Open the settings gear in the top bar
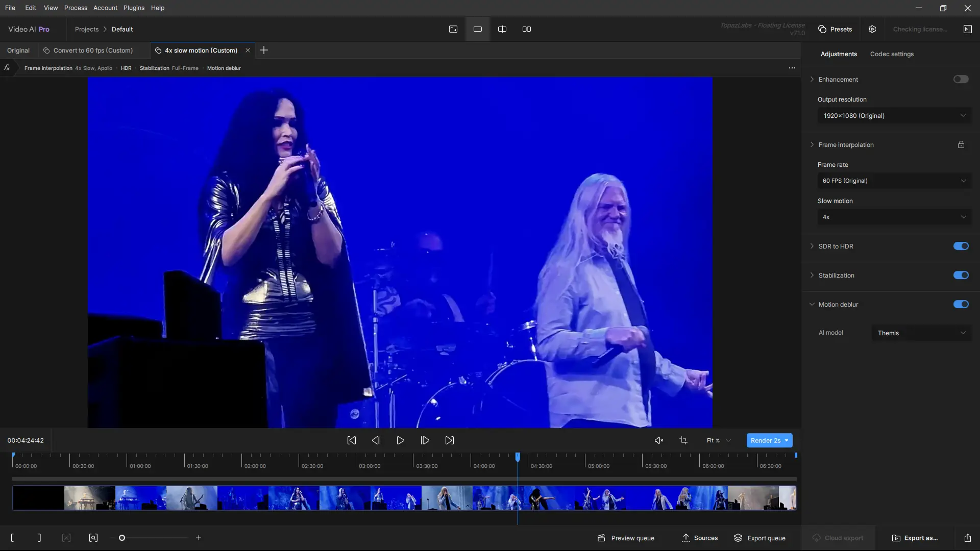980x551 pixels. (872, 29)
